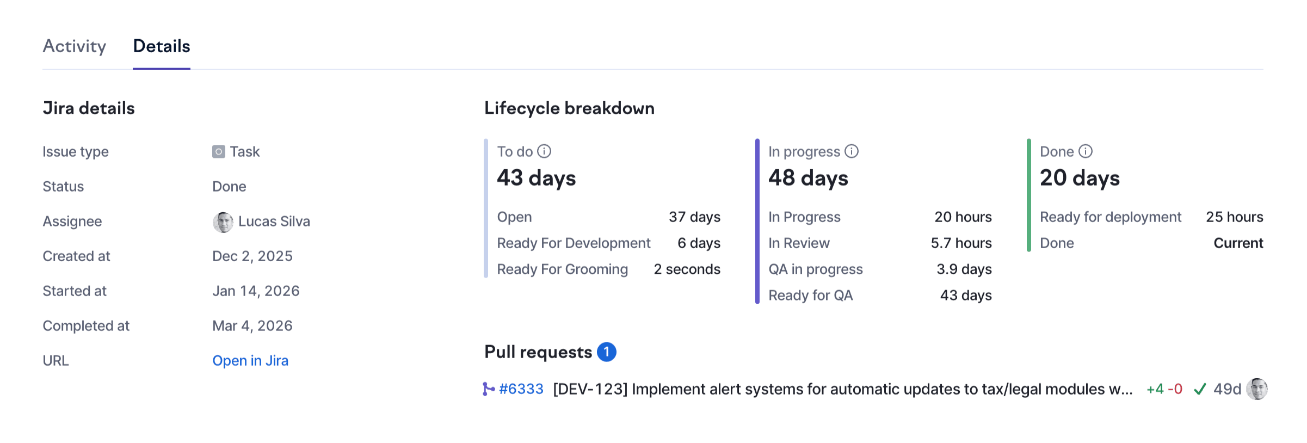This screenshot has width=1307, height=443.
Task: Click the To do info icon
Action: click(x=544, y=151)
